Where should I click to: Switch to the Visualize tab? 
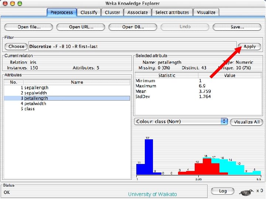[206, 13]
